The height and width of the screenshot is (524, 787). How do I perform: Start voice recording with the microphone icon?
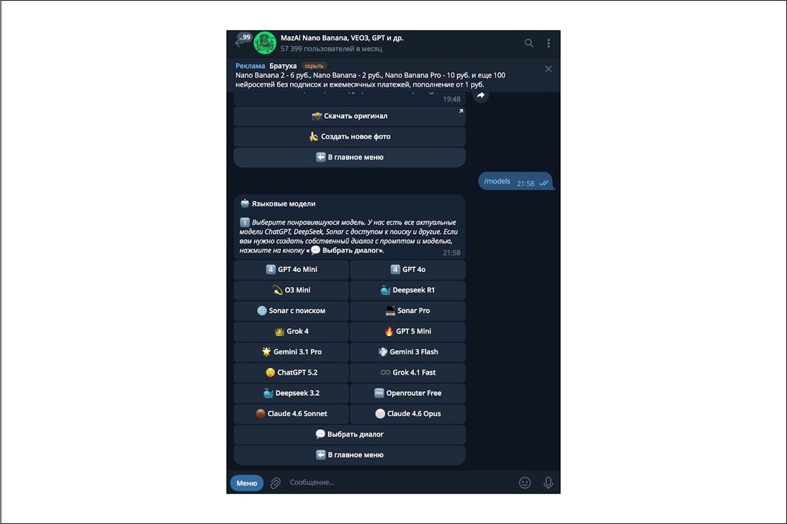[548, 483]
